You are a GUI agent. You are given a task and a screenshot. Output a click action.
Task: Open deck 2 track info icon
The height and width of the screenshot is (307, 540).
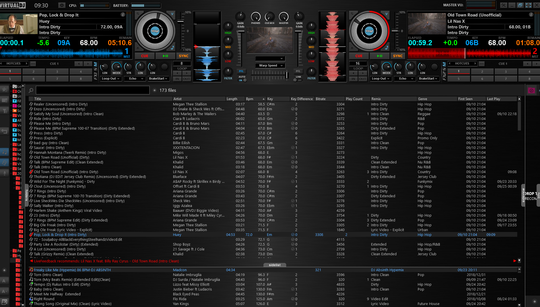(531, 14)
